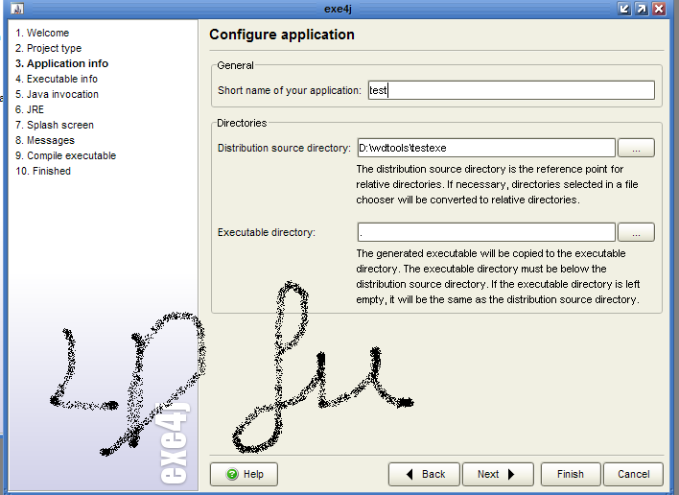Browse for the distribution source directory
This screenshot has height=495, width=679.
click(636, 148)
